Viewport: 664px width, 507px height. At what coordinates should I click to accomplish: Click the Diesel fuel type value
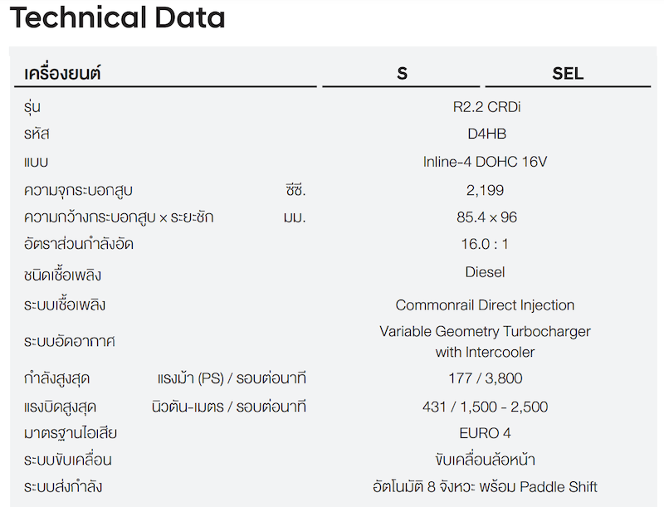485,272
